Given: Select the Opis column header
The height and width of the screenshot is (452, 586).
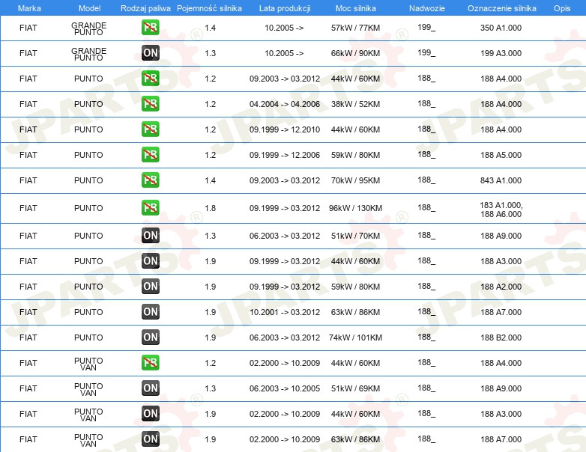Looking at the screenshot, I should [x=562, y=8].
